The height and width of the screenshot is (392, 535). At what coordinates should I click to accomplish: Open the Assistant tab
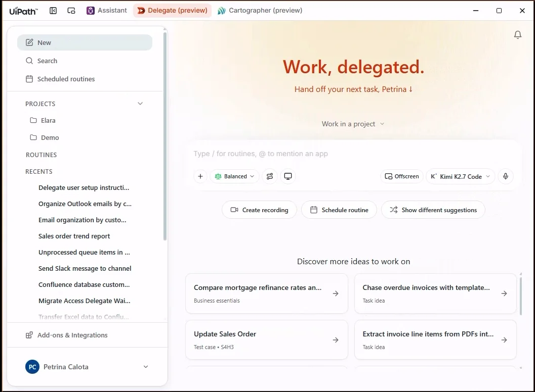(106, 11)
